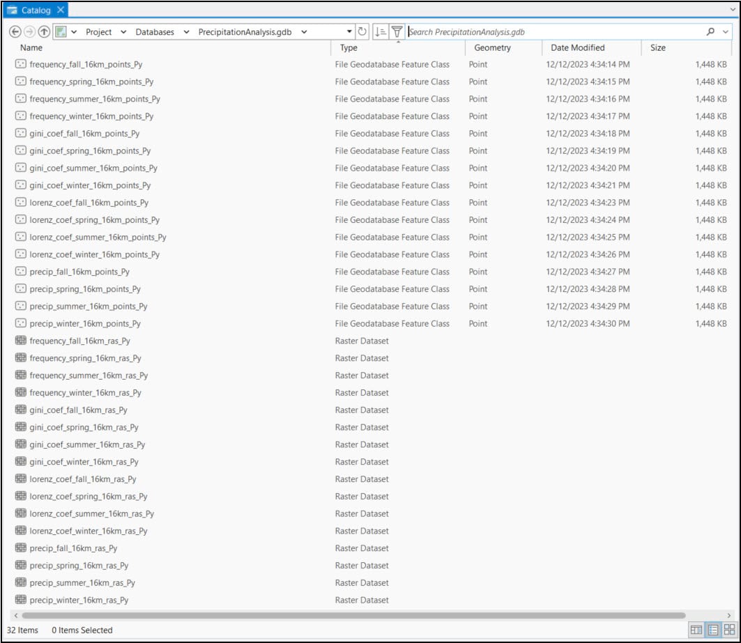This screenshot has height=643, width=741.
Task: Click raster icon of precip_spring_16km_ras_Py
Action: click(21, 565)
